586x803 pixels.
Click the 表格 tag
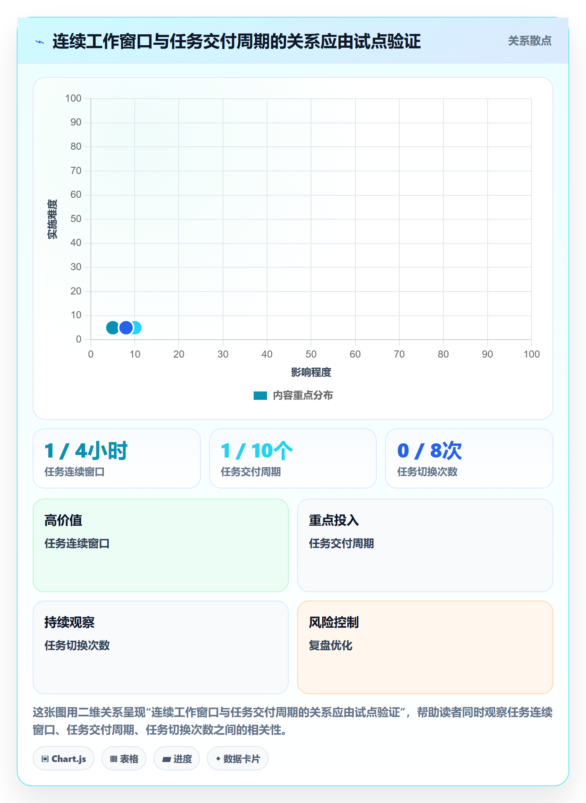tap(124, 759)
